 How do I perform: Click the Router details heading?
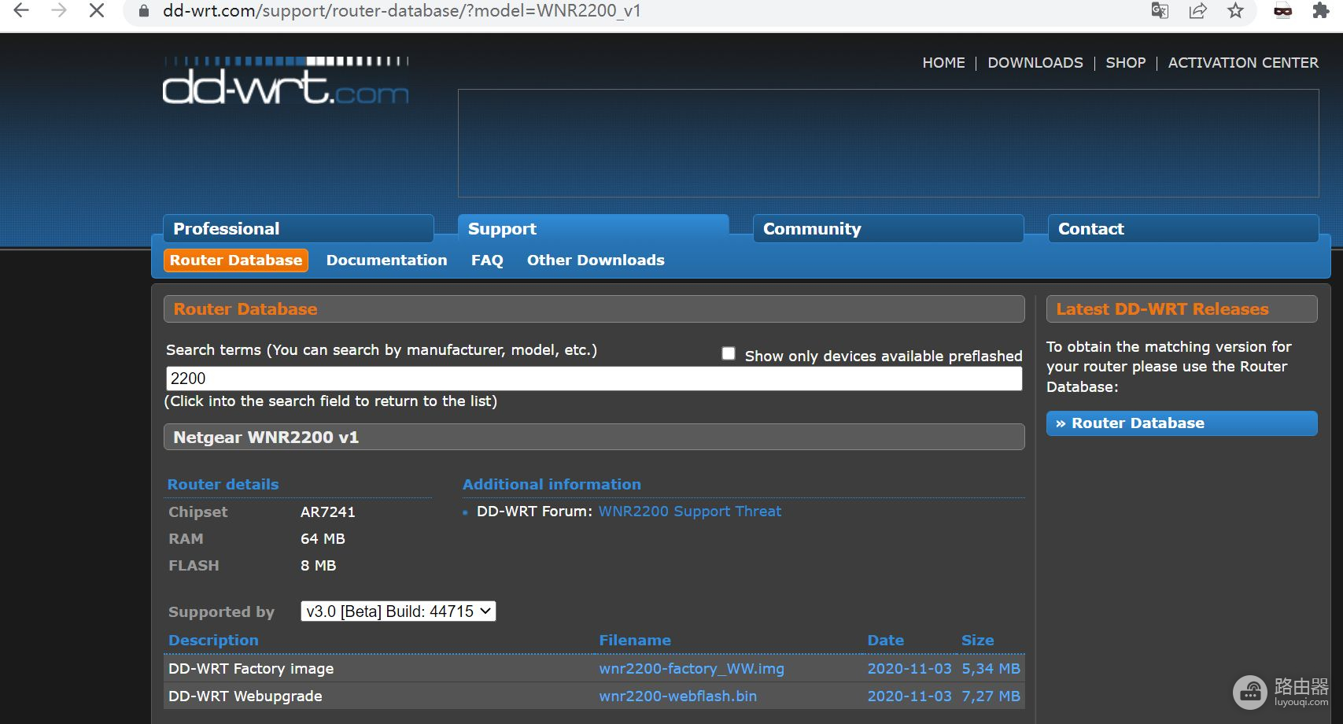223,485
